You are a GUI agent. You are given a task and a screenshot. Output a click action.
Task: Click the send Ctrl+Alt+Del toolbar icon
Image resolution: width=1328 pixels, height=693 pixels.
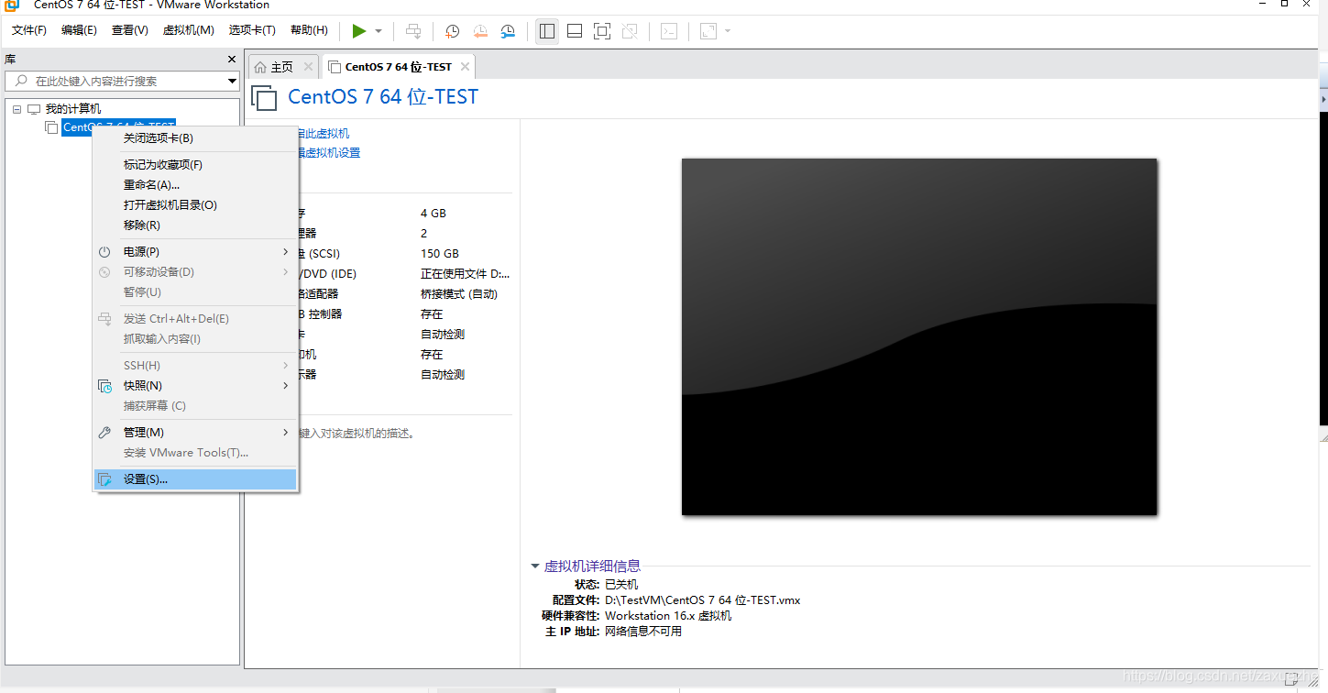(413, 31)
